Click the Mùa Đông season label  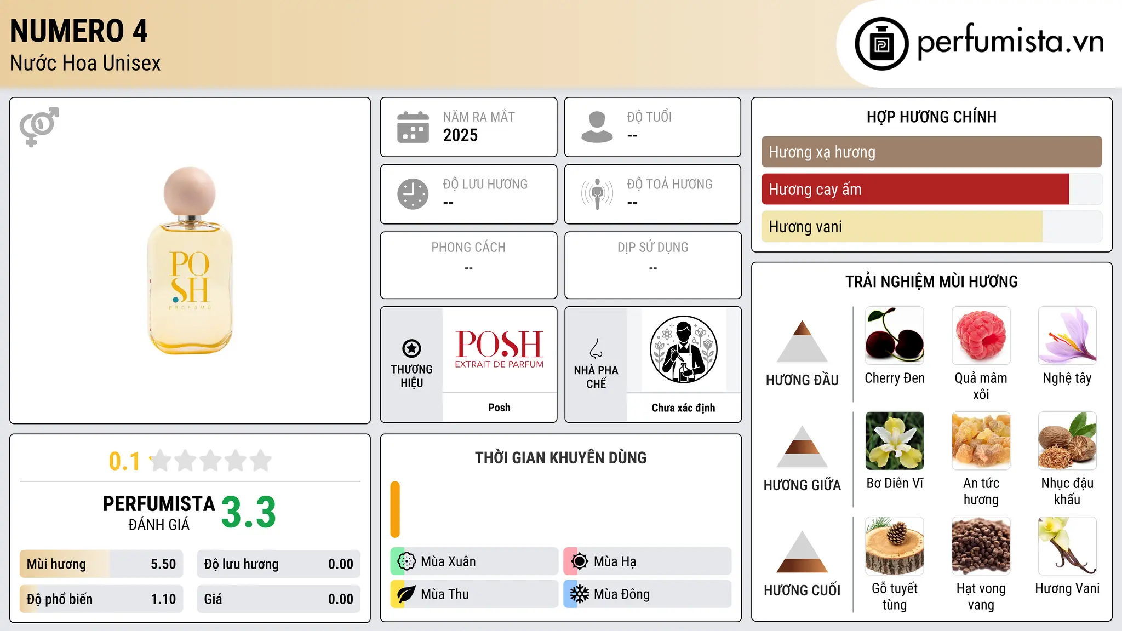[x=622, y=594]
